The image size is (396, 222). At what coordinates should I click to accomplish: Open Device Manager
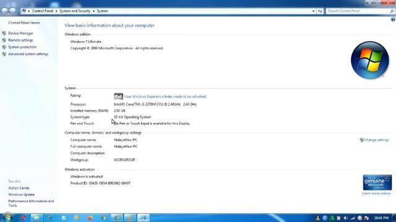coord(20,33)
